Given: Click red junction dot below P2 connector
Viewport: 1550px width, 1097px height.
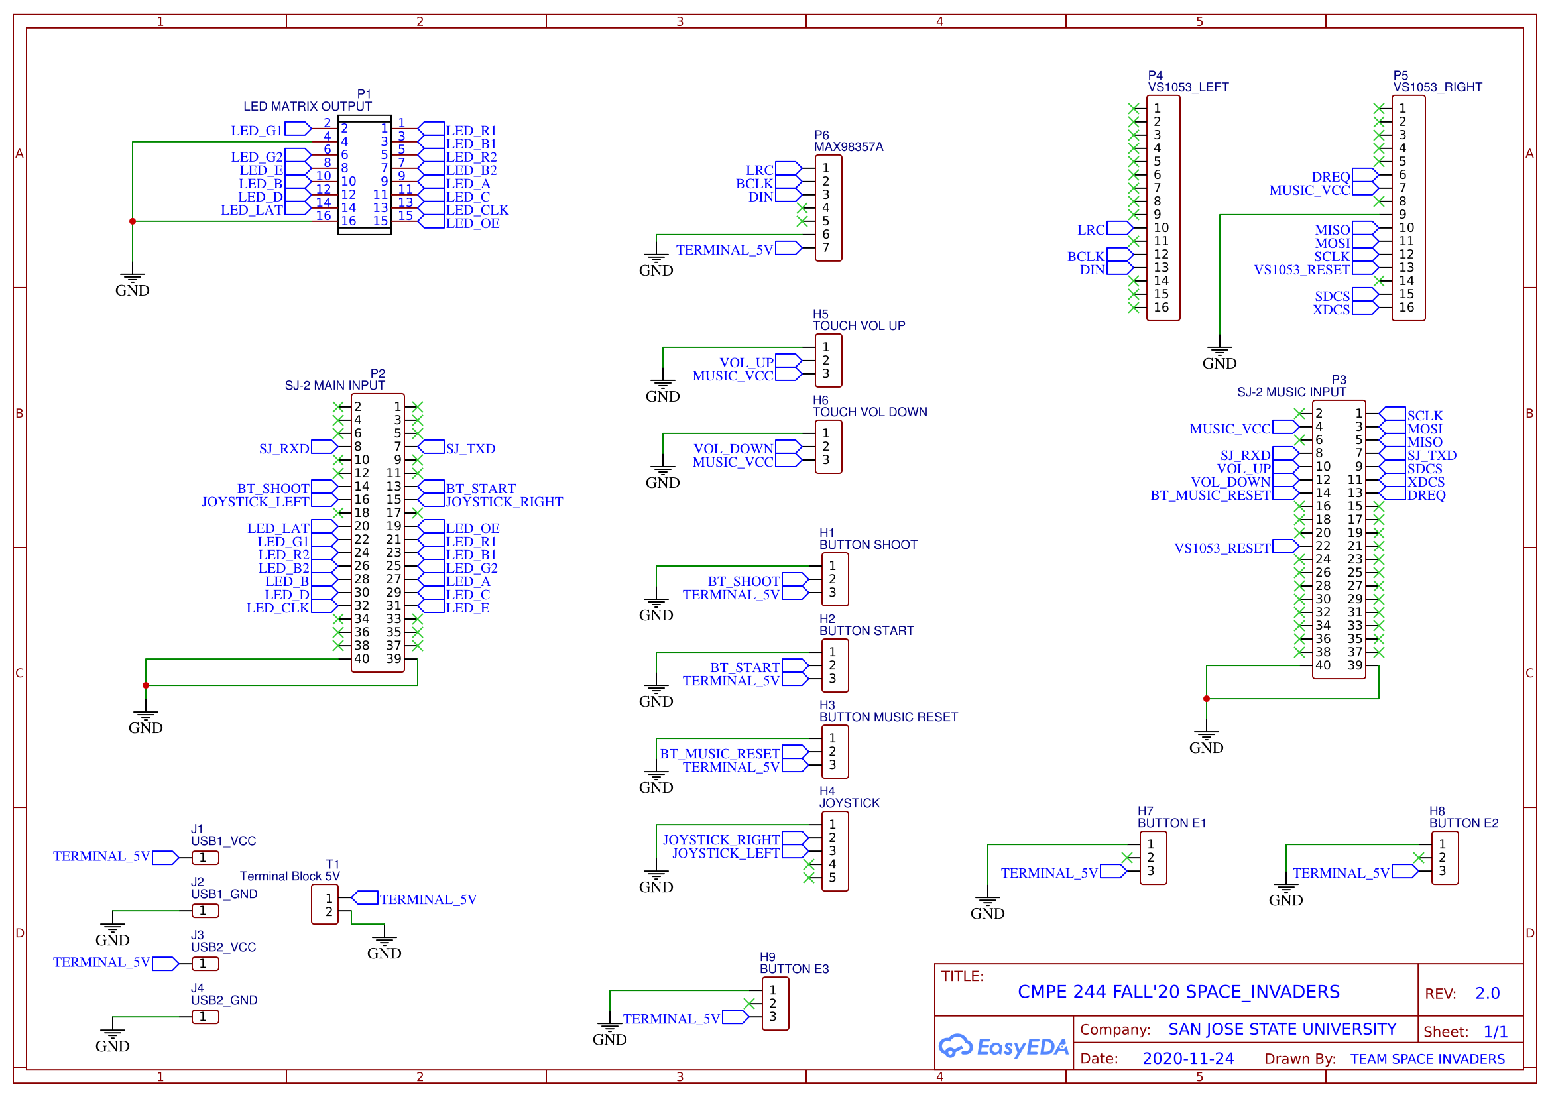Looking at the screenshot, I should point(146,685).
